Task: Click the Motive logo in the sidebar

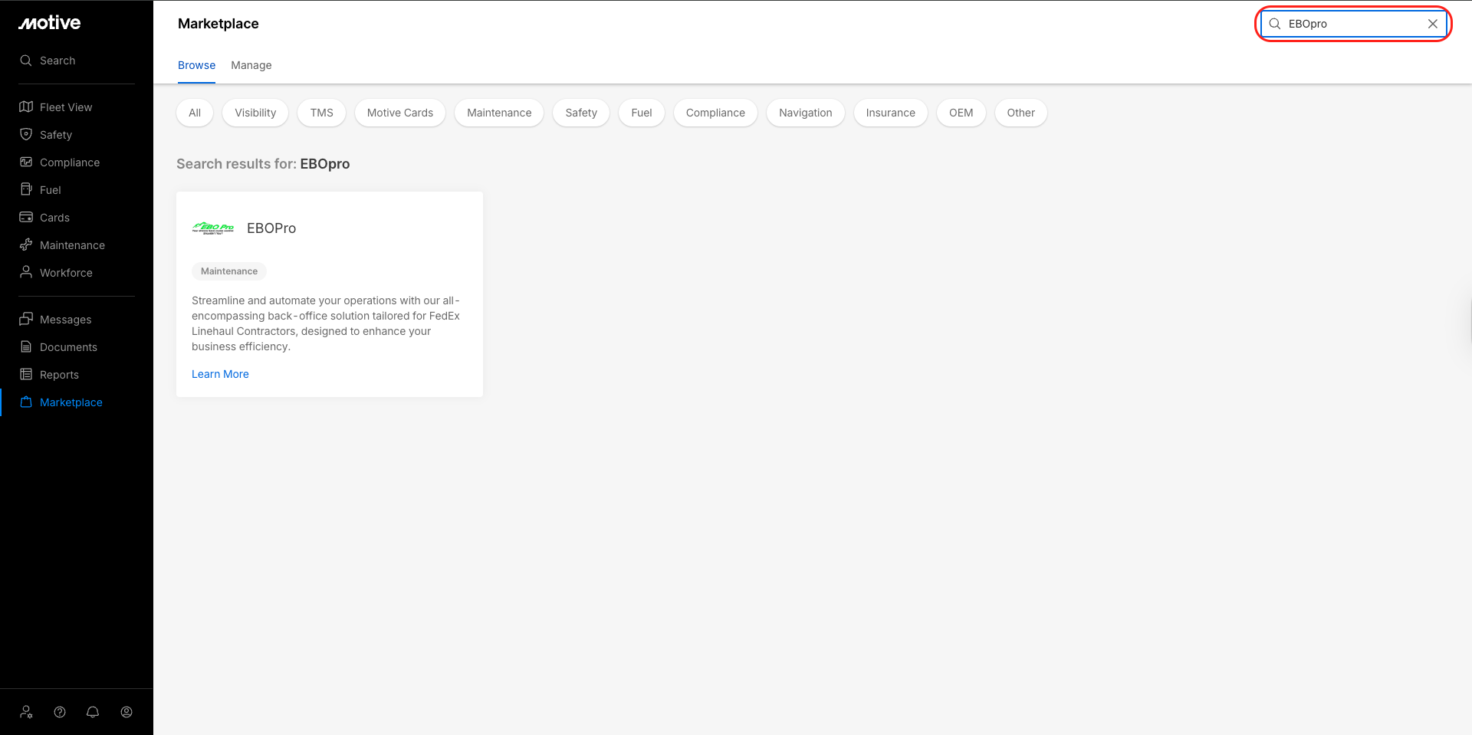Action: (x=50, y=23)
